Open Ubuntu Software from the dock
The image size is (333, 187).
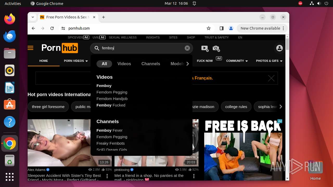tap(10, 105)
